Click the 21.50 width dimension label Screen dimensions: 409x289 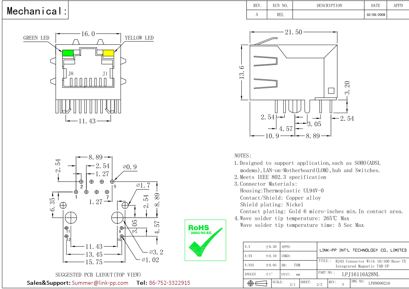pyautogui.click(x=293, y=32)
